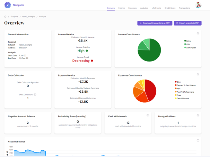210x157 pixels.
Task: Switch to the Income tab
Action: click(121, 8)
